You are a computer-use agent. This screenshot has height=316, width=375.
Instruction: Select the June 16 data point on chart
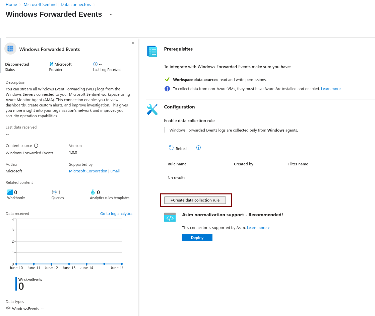[x=122, y=264]
